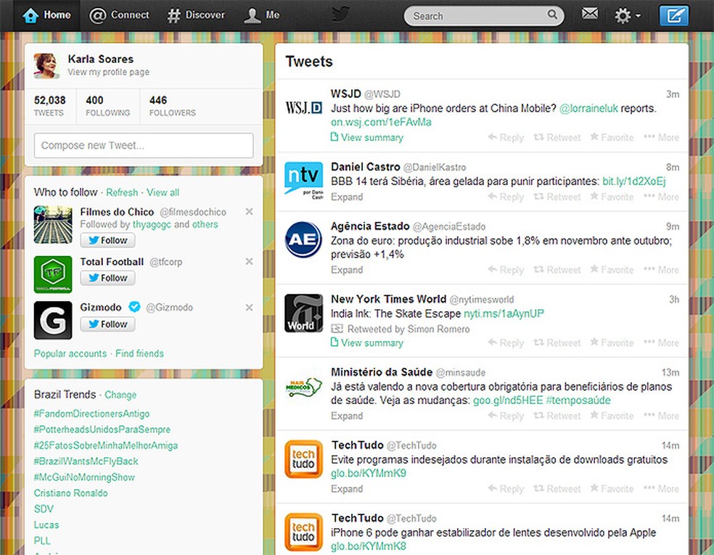
Task: Open on.wsj.com link in WSJD tweet
Action: 381,122
